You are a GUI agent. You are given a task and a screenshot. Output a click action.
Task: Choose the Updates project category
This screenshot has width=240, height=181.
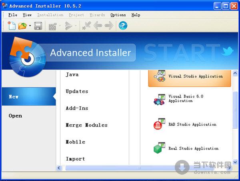click(x=77, y=91)
